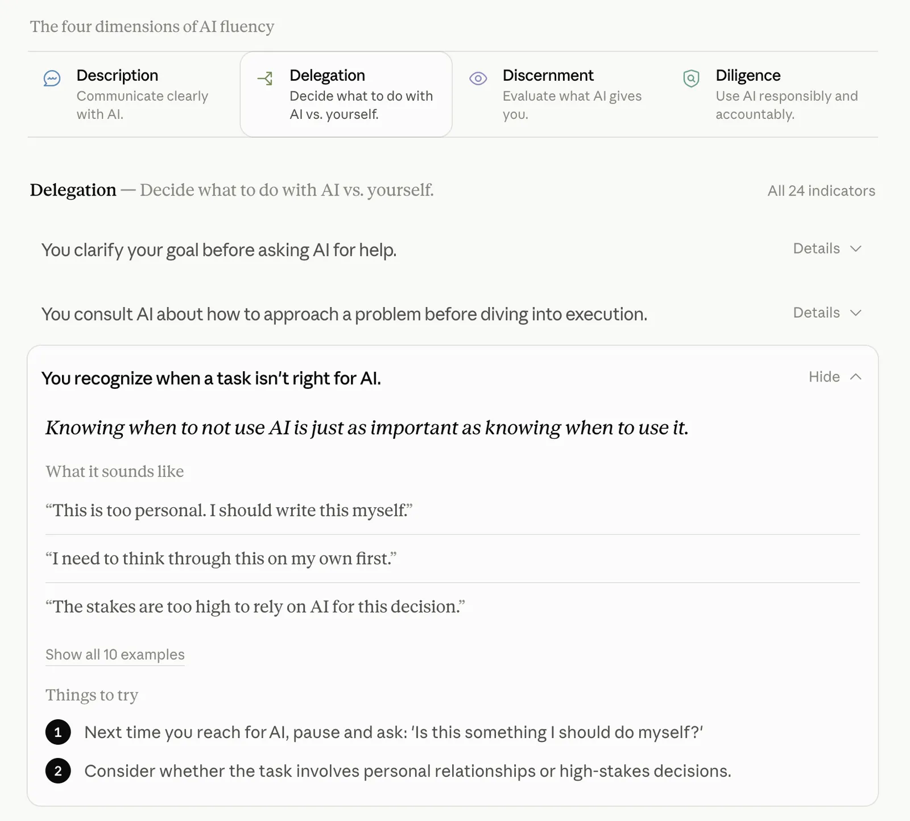910x821 pixels.
Task: Expand Details for clarify your goal
Action: click(828, 248)
